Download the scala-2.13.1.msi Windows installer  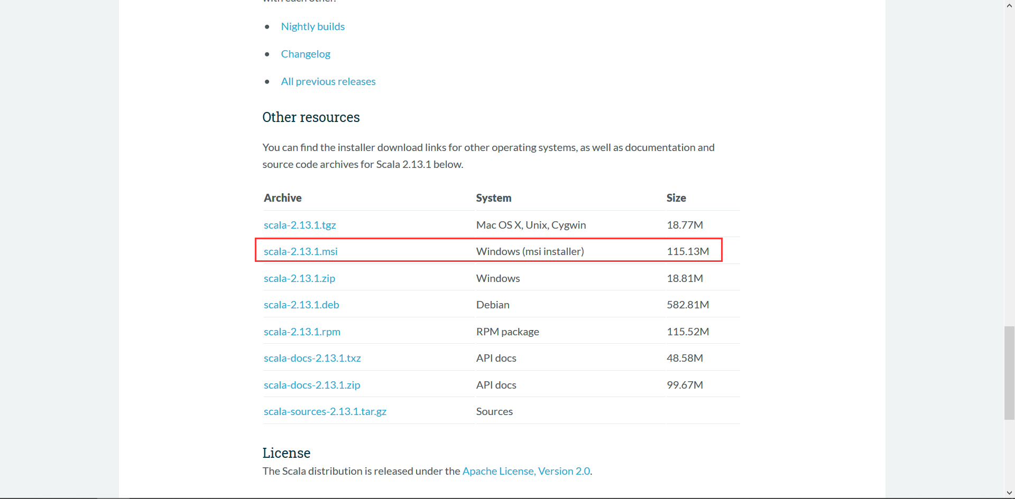click(300, 251)
